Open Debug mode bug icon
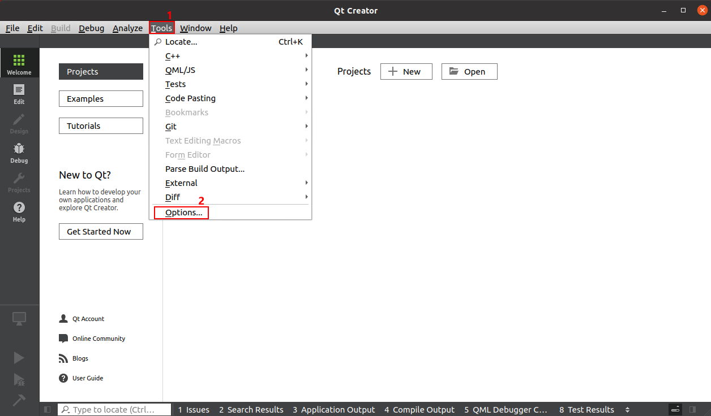The image size is (711, 416). [19, 149]
